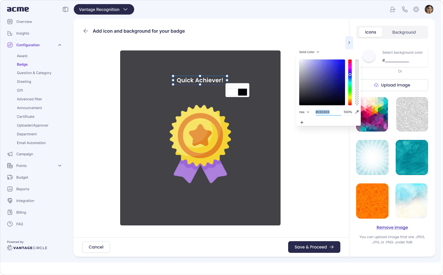Choose the teal watercolor background thumbnail
443x275 pixels.
tap(412, 157)
